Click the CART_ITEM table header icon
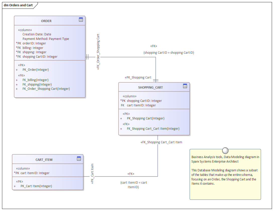 (79, 159)
